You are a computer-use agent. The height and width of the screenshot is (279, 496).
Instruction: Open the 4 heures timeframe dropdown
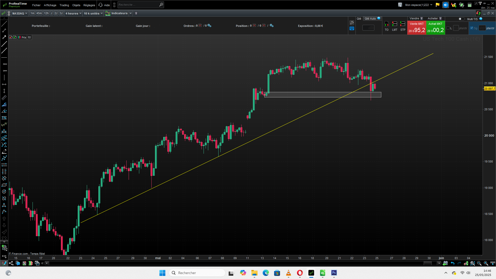click(73, 13)
